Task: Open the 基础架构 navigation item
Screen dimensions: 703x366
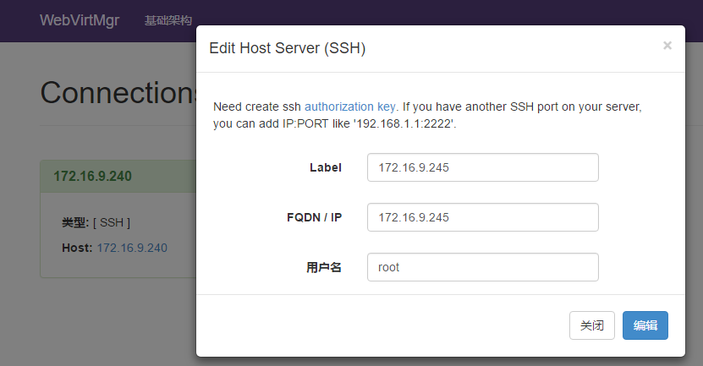Action: coord(168,20)
